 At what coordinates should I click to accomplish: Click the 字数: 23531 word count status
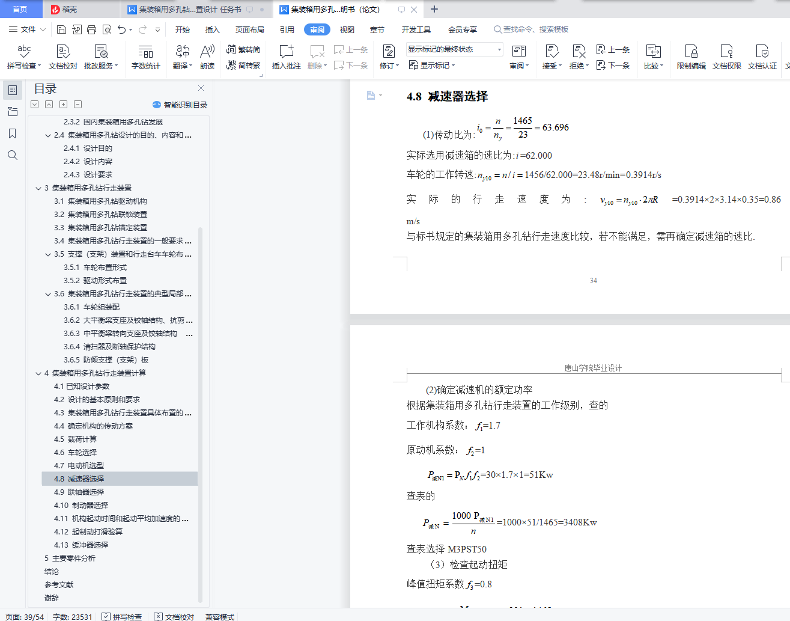73,617
